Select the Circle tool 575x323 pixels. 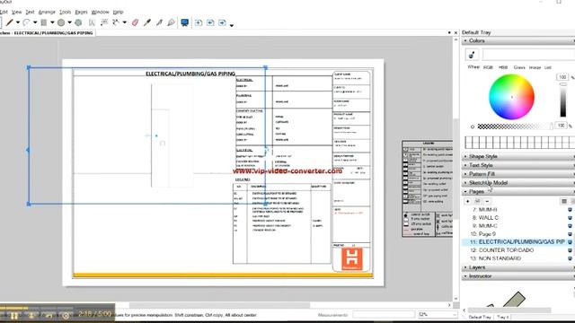pyautogui.click(x=61, y=22)
